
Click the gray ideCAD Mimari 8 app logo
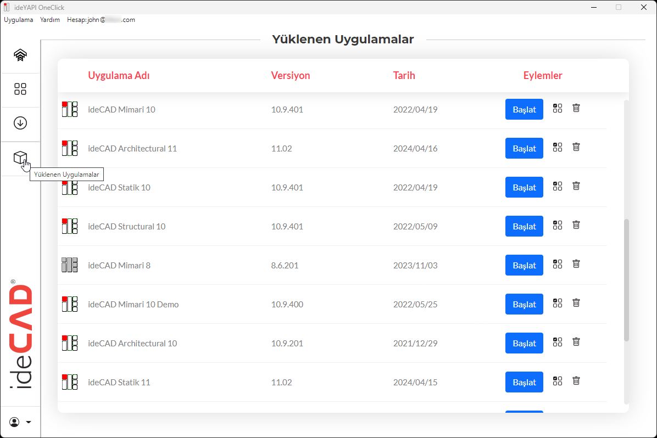[x=70, y=265]
